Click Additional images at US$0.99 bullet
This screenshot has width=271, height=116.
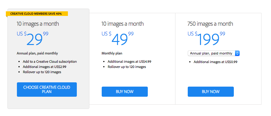point(215,62)
